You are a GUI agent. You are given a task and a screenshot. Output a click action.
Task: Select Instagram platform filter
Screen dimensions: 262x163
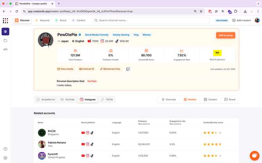[88, 99]
